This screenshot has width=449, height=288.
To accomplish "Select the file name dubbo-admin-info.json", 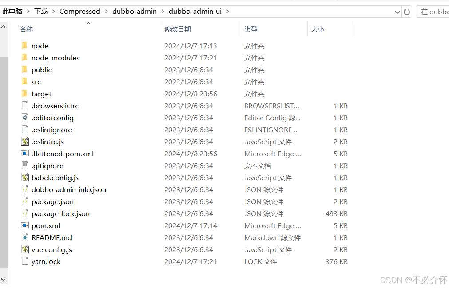I will (69, 190).
